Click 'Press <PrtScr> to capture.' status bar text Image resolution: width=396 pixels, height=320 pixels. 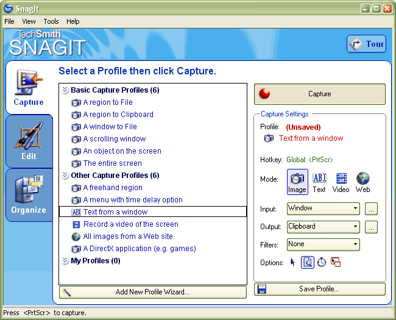point(44,313)
